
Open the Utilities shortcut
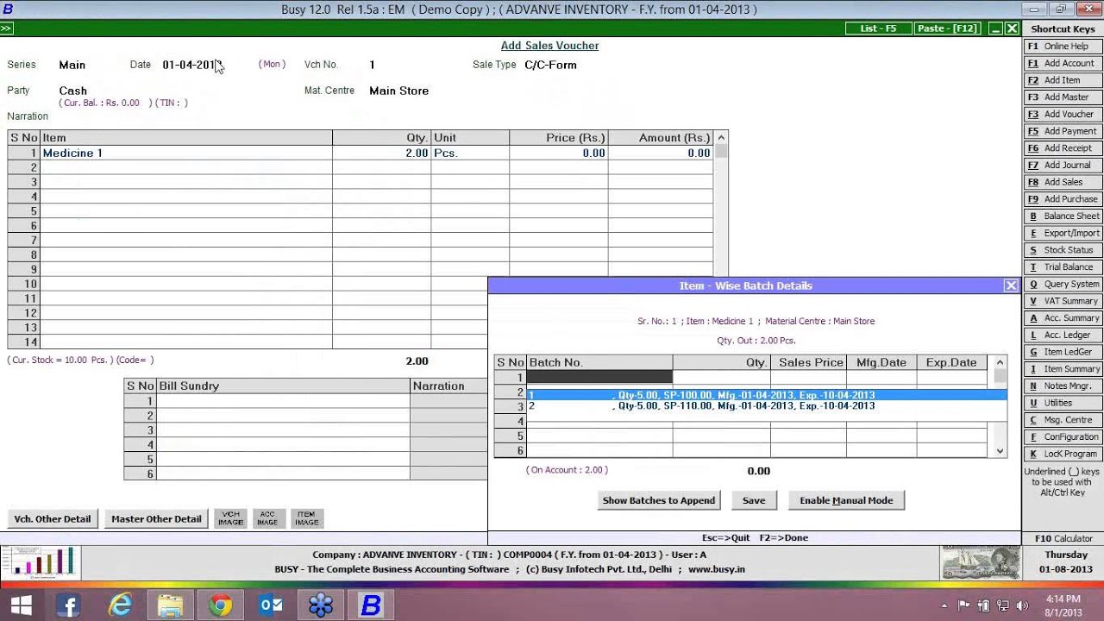click(1063, 403)
